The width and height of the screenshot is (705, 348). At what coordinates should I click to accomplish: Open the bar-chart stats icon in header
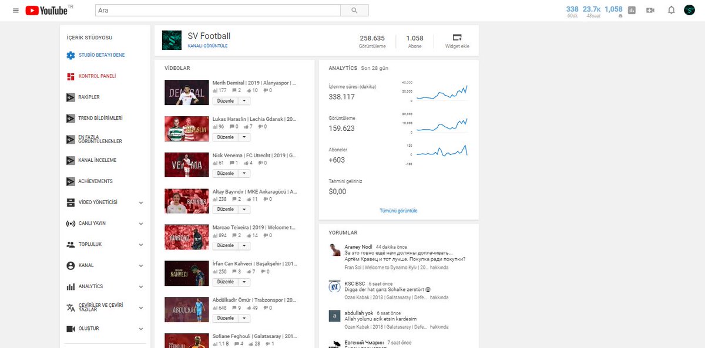pos(632,10)
